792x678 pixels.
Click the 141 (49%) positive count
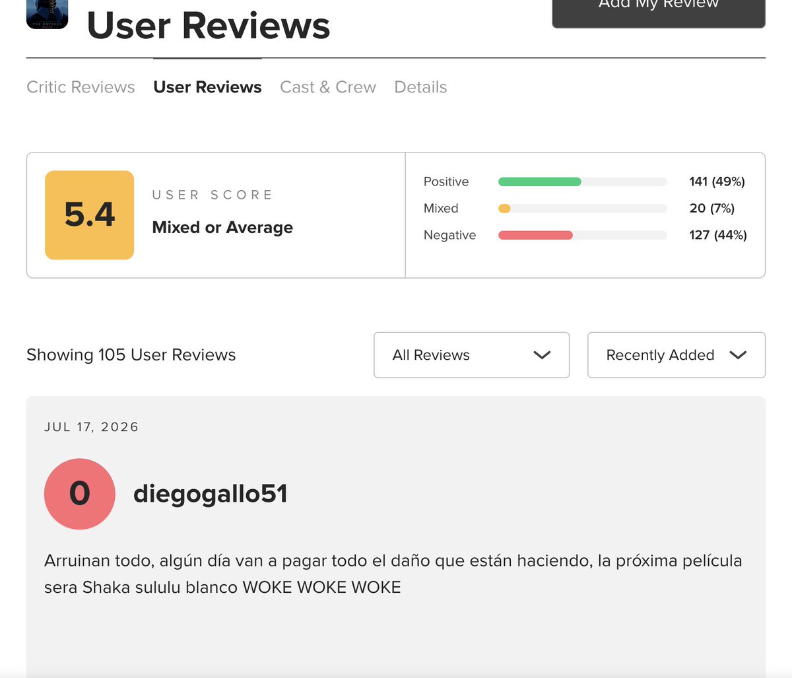717,182
